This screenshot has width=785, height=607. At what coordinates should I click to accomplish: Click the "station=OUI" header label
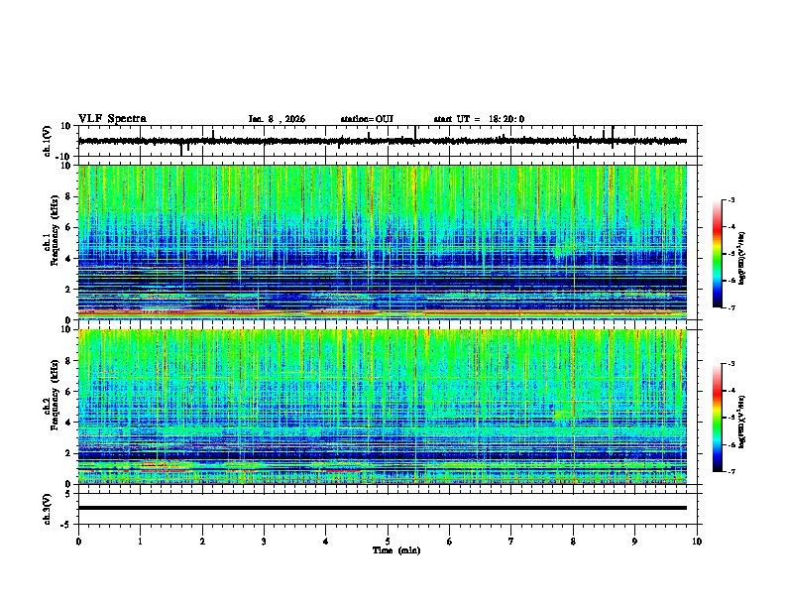pyautogui.click(x=367, y=119)
